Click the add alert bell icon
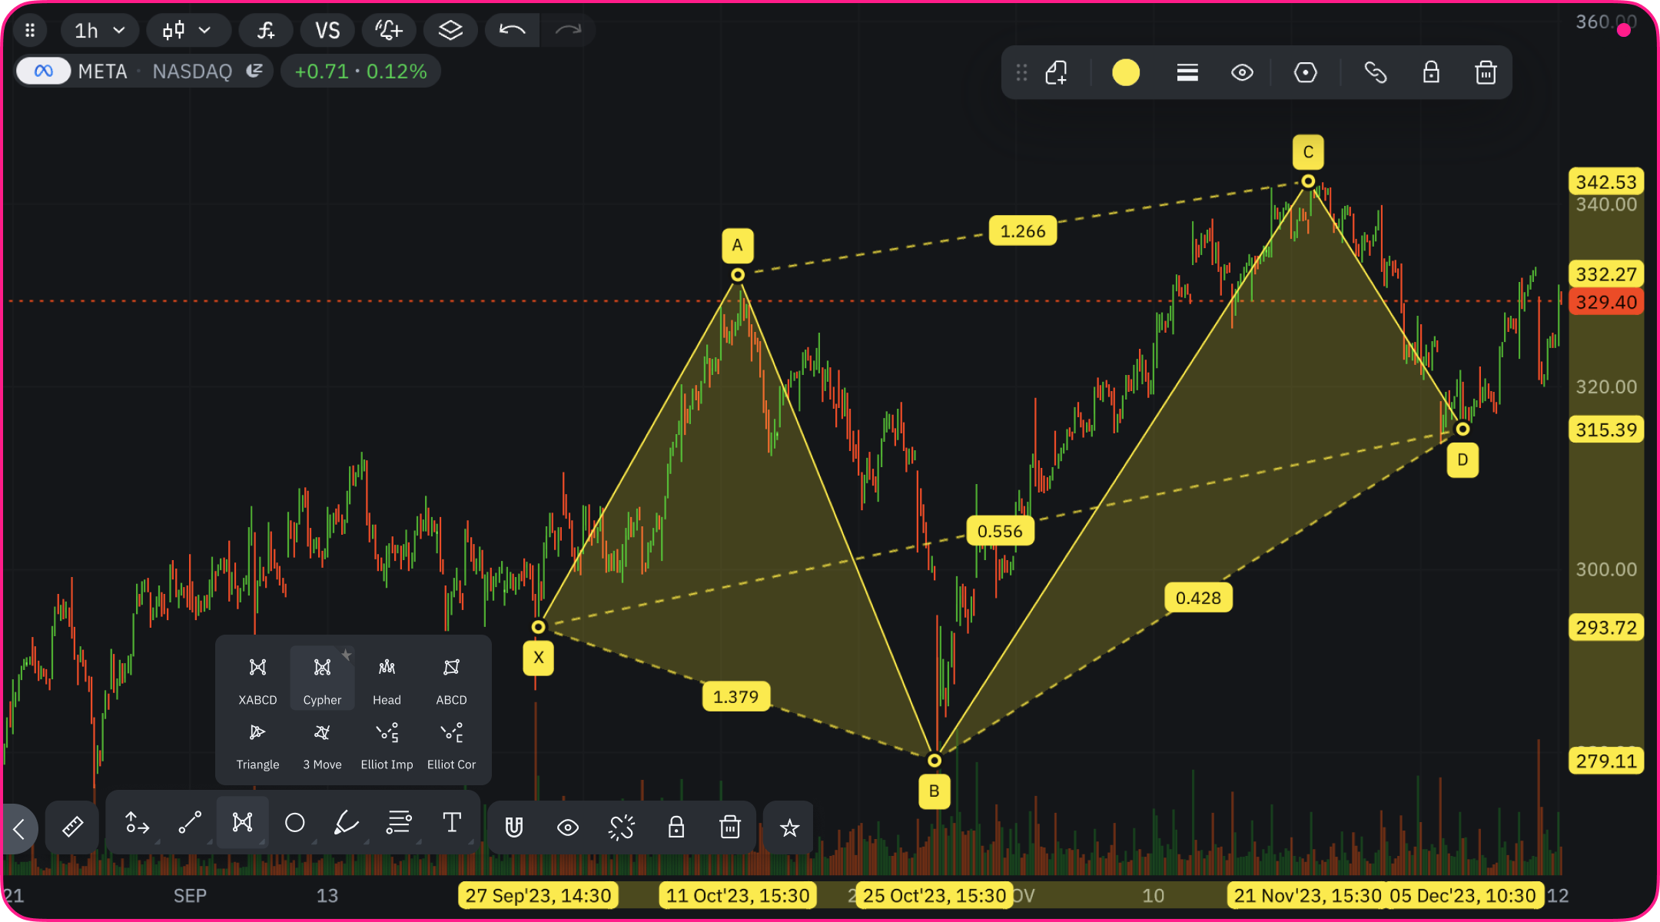 coord(389,31)
